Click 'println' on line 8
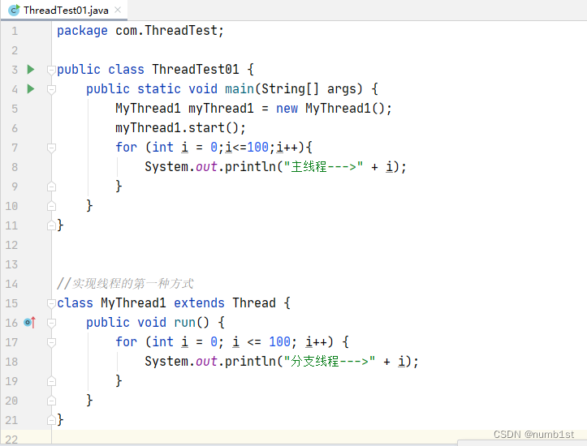Screen dimensions: 587x446 250,167
